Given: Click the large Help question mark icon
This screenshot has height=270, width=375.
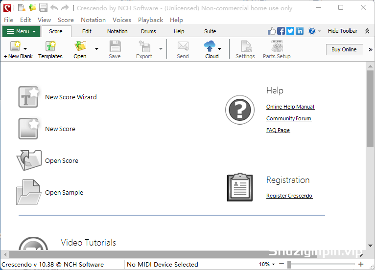Looking at the screenshot, I should click(239, 110).
